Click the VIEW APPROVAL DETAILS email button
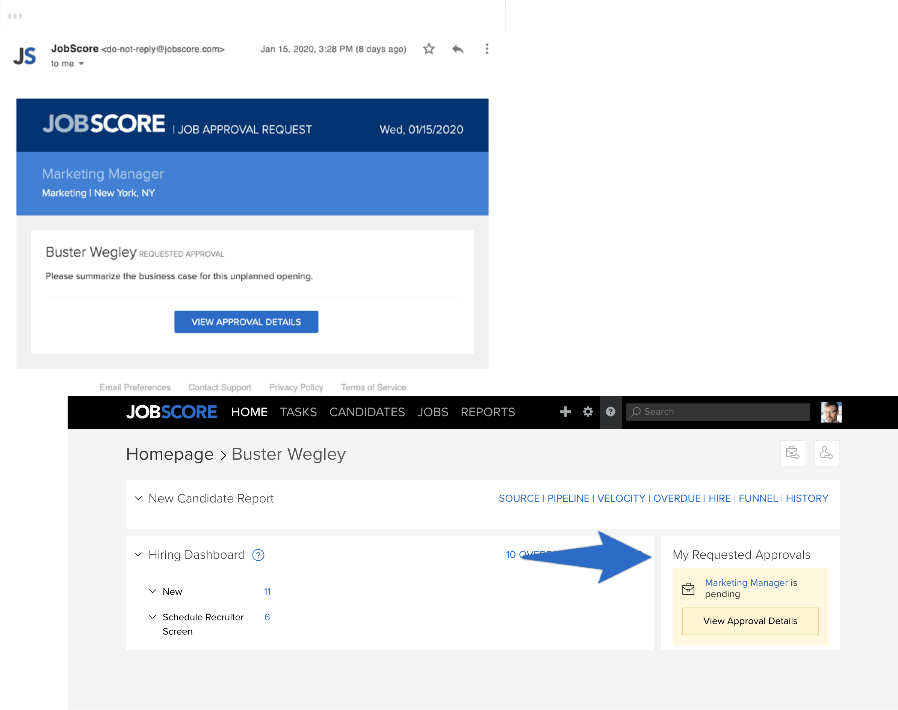 click(x=246, y=322)
